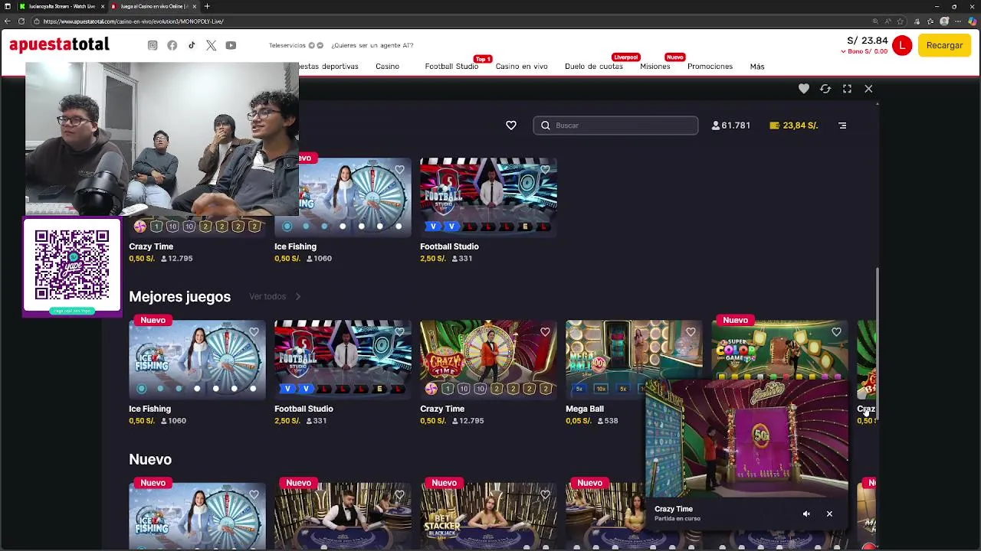Viewport: 981px width, 551px height.
Task: Close the Crazy Time mini player
Action: (x=829, y=514)
